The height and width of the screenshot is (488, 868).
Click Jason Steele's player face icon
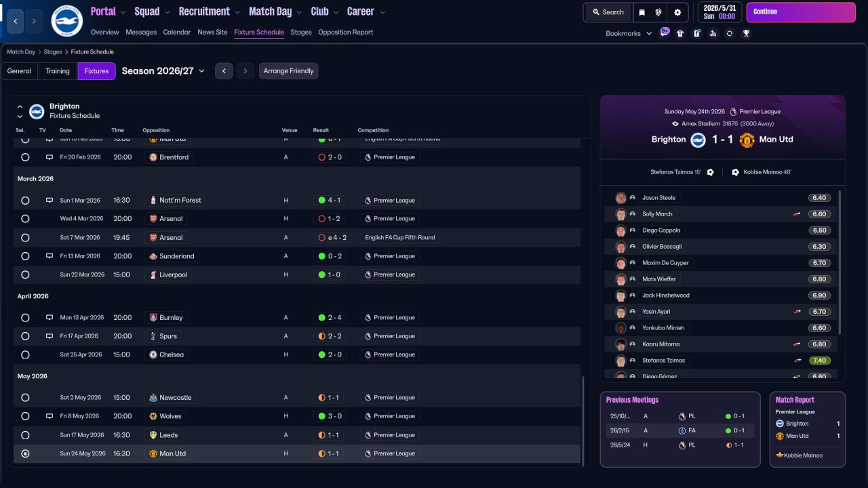(x=620, y=198)
